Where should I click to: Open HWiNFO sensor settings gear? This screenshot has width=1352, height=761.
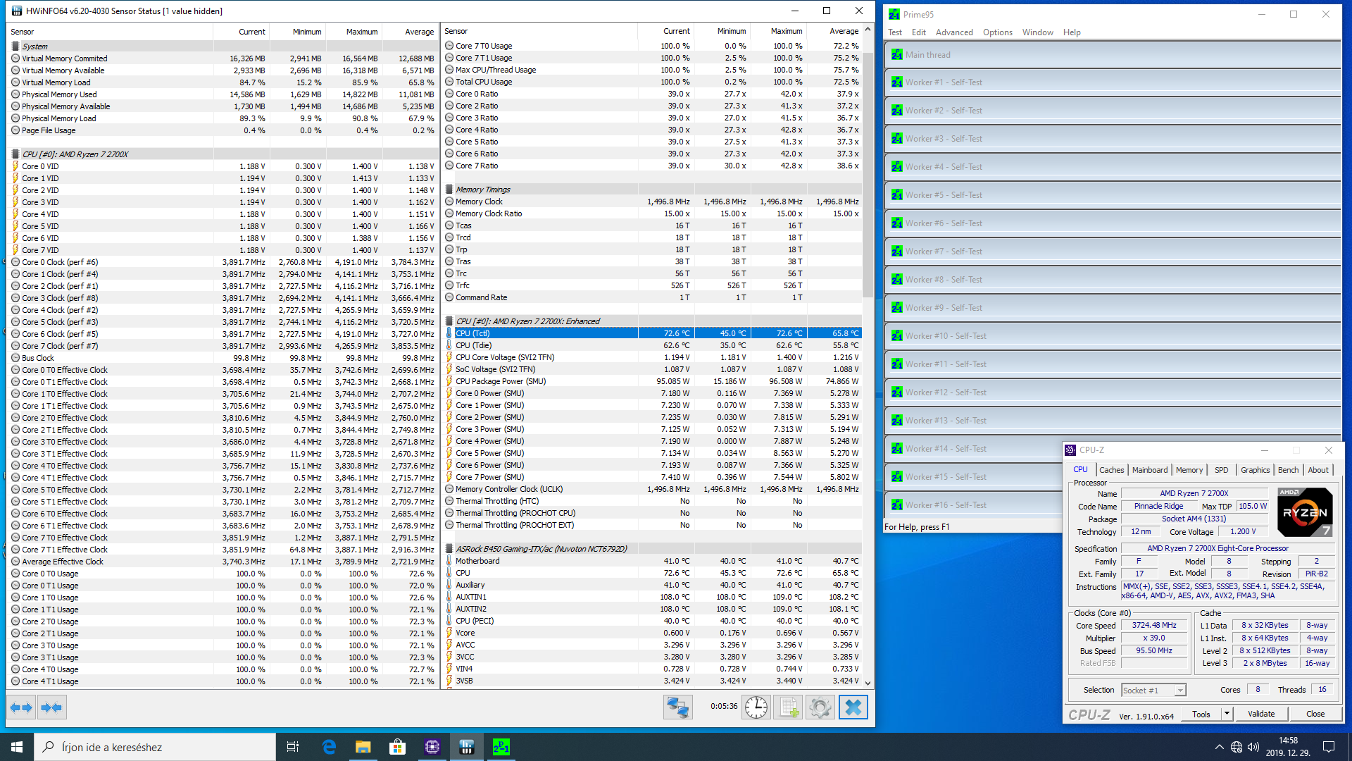click(x=820, y=707)
